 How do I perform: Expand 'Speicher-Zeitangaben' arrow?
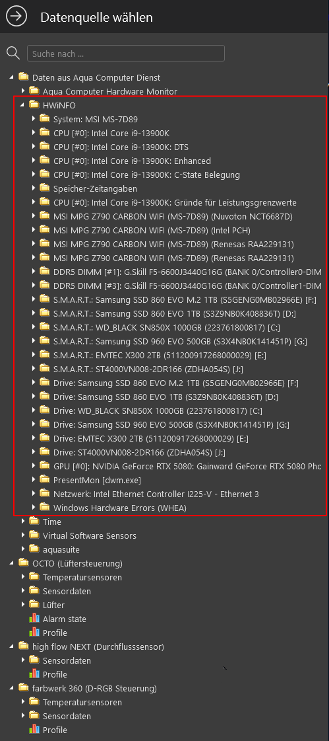click(34, 188)
